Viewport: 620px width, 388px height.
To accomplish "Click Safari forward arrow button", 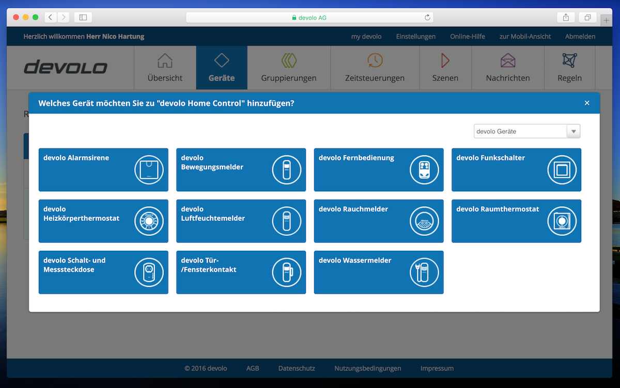I will tap(63, 18).
